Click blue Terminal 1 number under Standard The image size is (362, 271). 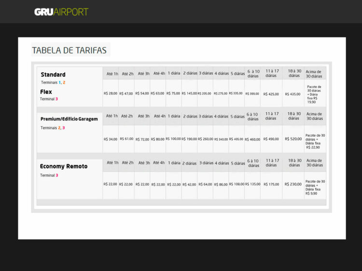(x=60, y=82)
